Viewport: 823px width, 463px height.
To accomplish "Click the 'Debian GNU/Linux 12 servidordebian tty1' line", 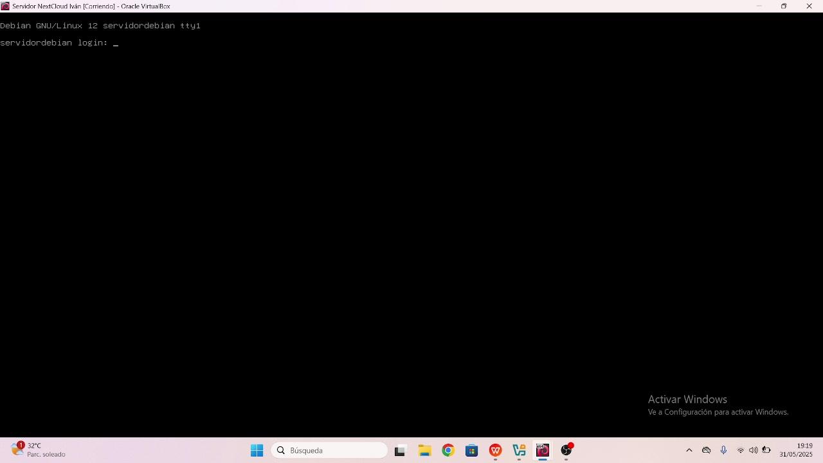I will (100, 26).
